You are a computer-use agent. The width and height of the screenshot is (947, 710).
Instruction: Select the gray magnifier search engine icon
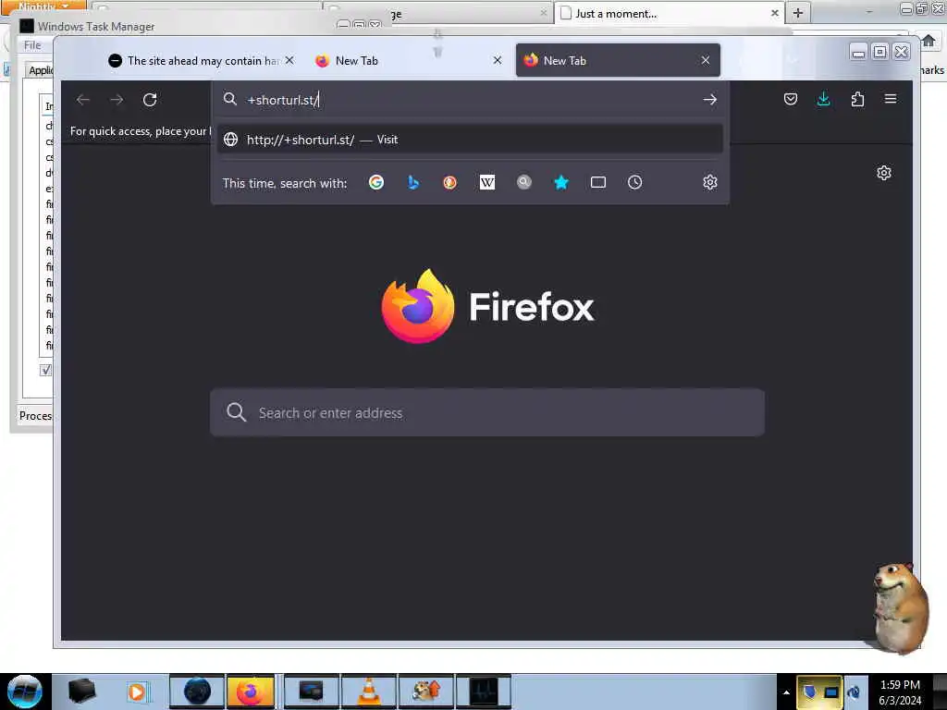pyautogui.click(x=524, y=182)
